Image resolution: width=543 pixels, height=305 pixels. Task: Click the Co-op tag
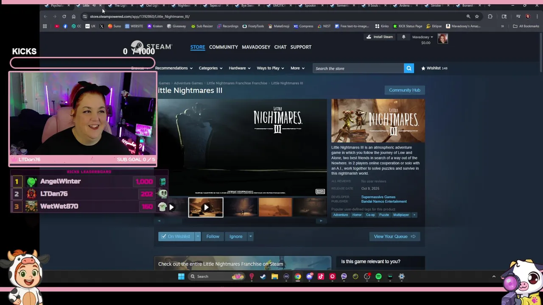pyautogui.click(x=370, y=215)
